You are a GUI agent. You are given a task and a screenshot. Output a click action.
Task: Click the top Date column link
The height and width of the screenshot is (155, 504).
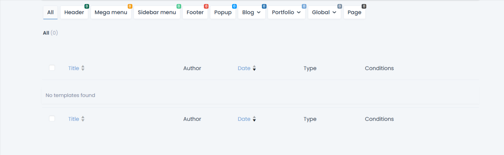[244, 68]
